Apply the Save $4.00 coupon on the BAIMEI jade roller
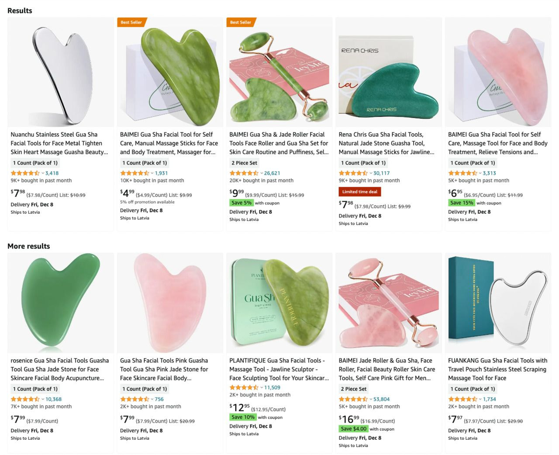Viewport: 559px width, 455px height. (354, 429)
